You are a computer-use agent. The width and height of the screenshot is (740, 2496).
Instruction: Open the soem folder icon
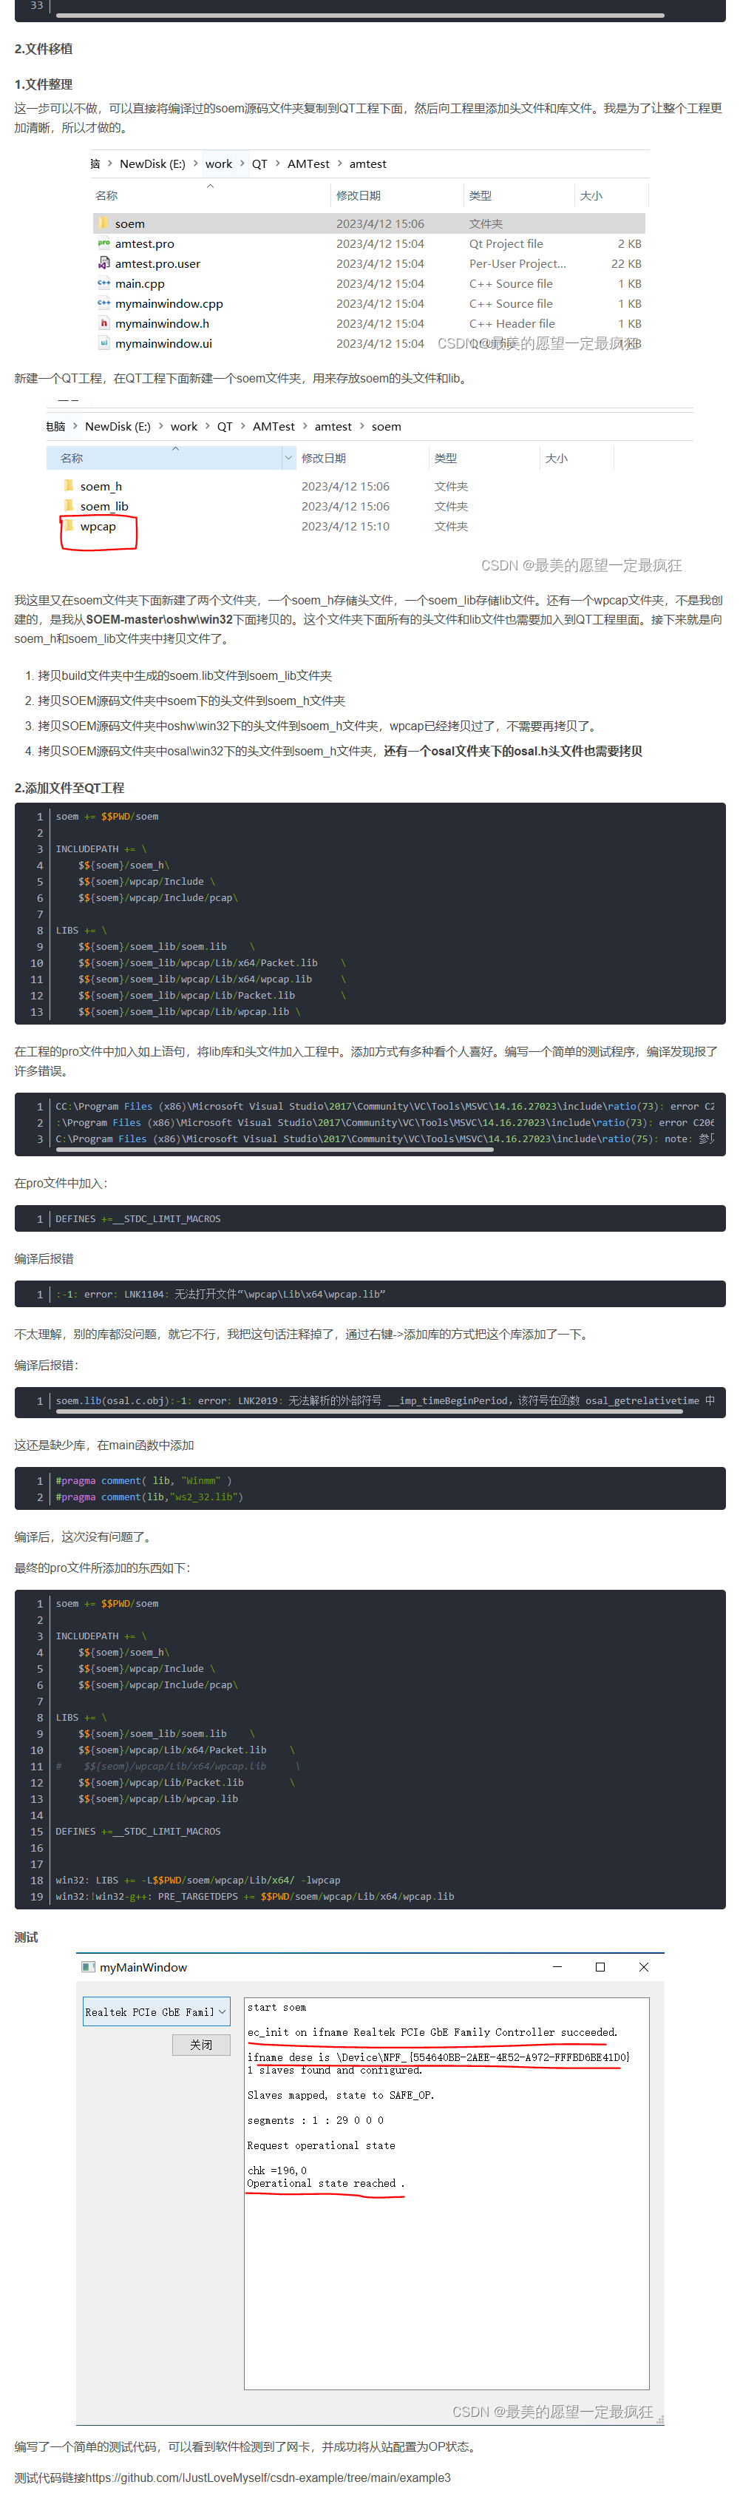point(103,223)
